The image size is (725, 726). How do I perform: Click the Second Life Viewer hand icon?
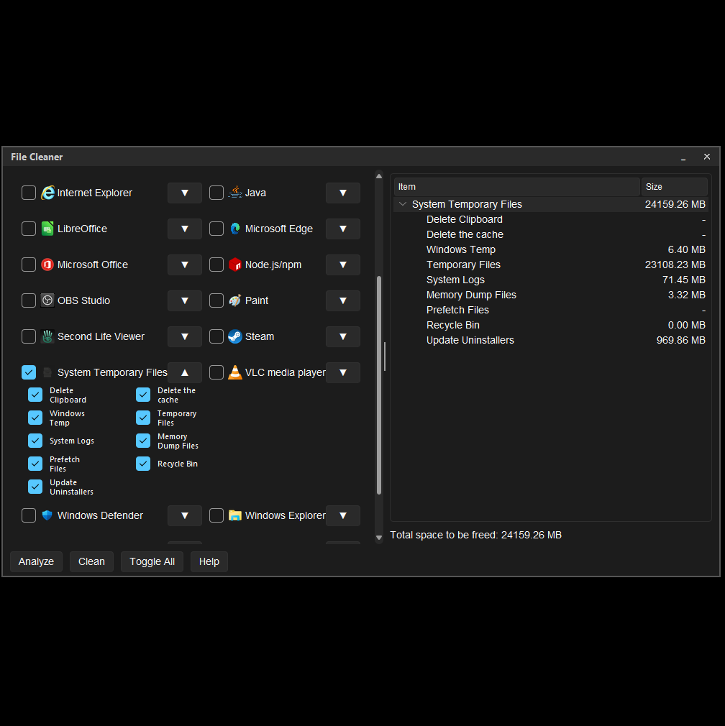tap(47, 336)
